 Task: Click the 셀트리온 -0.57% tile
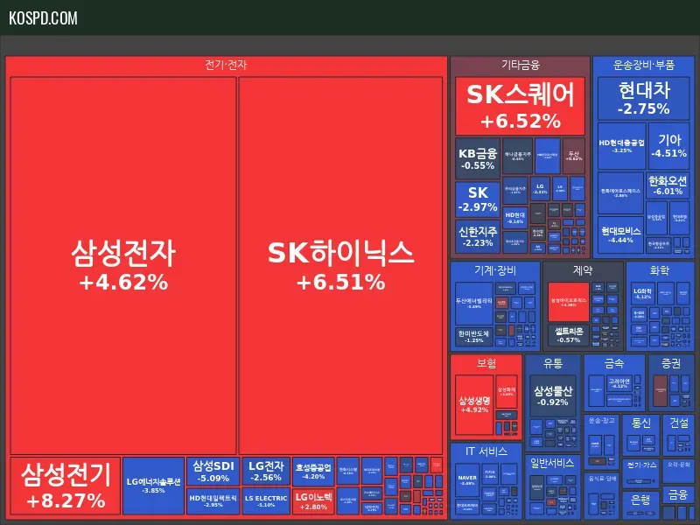click(568, 335)
